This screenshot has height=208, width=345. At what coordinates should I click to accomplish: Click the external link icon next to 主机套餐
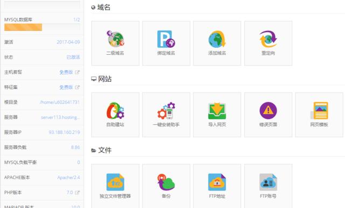coord(77,72)
